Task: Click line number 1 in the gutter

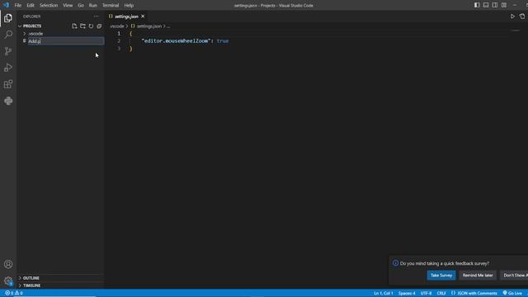Action: pyautogui.click(x=119, y=33)
